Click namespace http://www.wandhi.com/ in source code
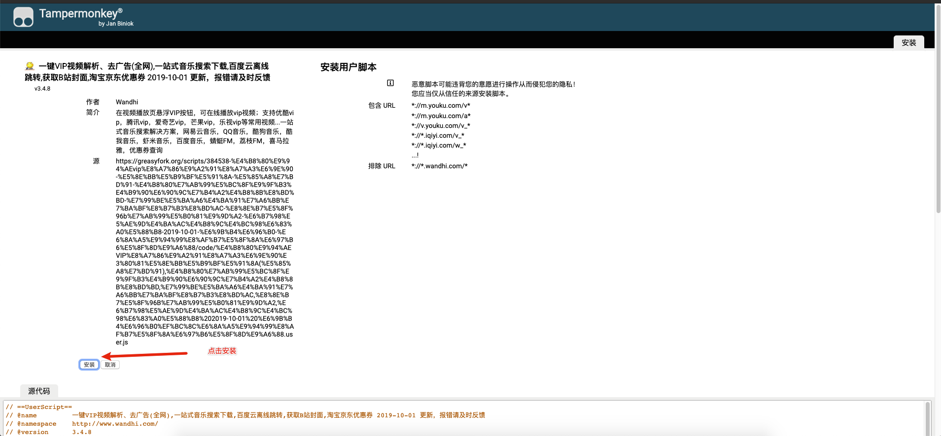 [115, 424]
